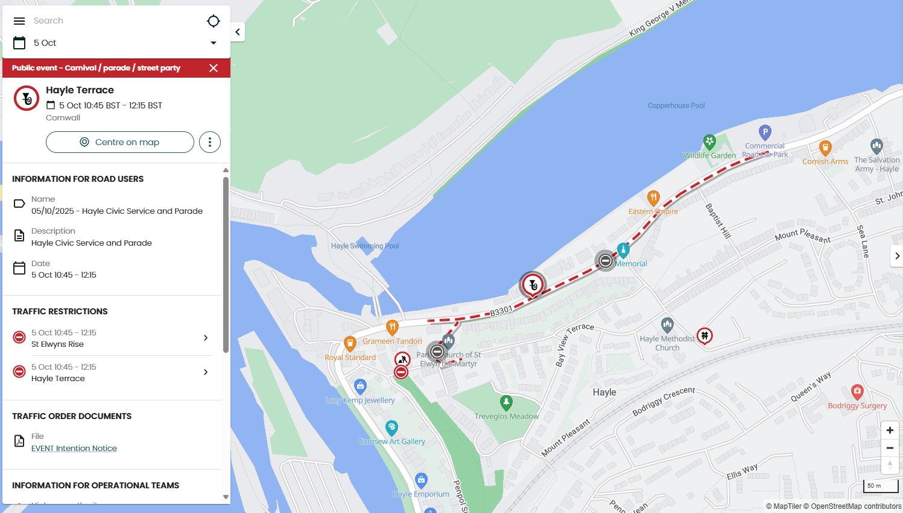The width and height of the screenshot is (903, 513).
Task: Expand the Hayle Terrace restriction
Action: tap(112, 373)
